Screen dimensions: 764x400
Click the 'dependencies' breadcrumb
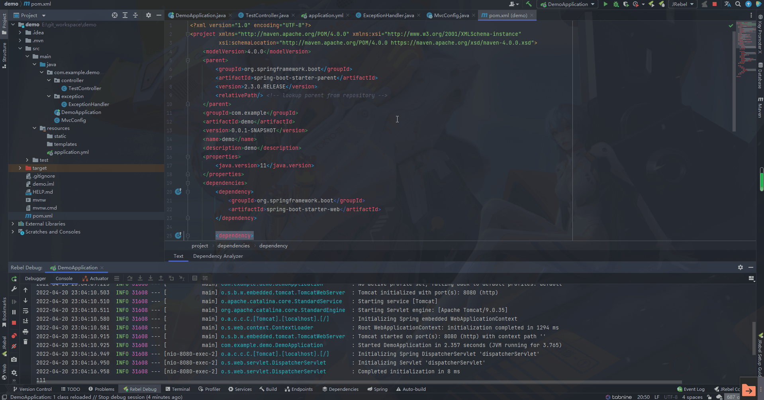point(233,246)
